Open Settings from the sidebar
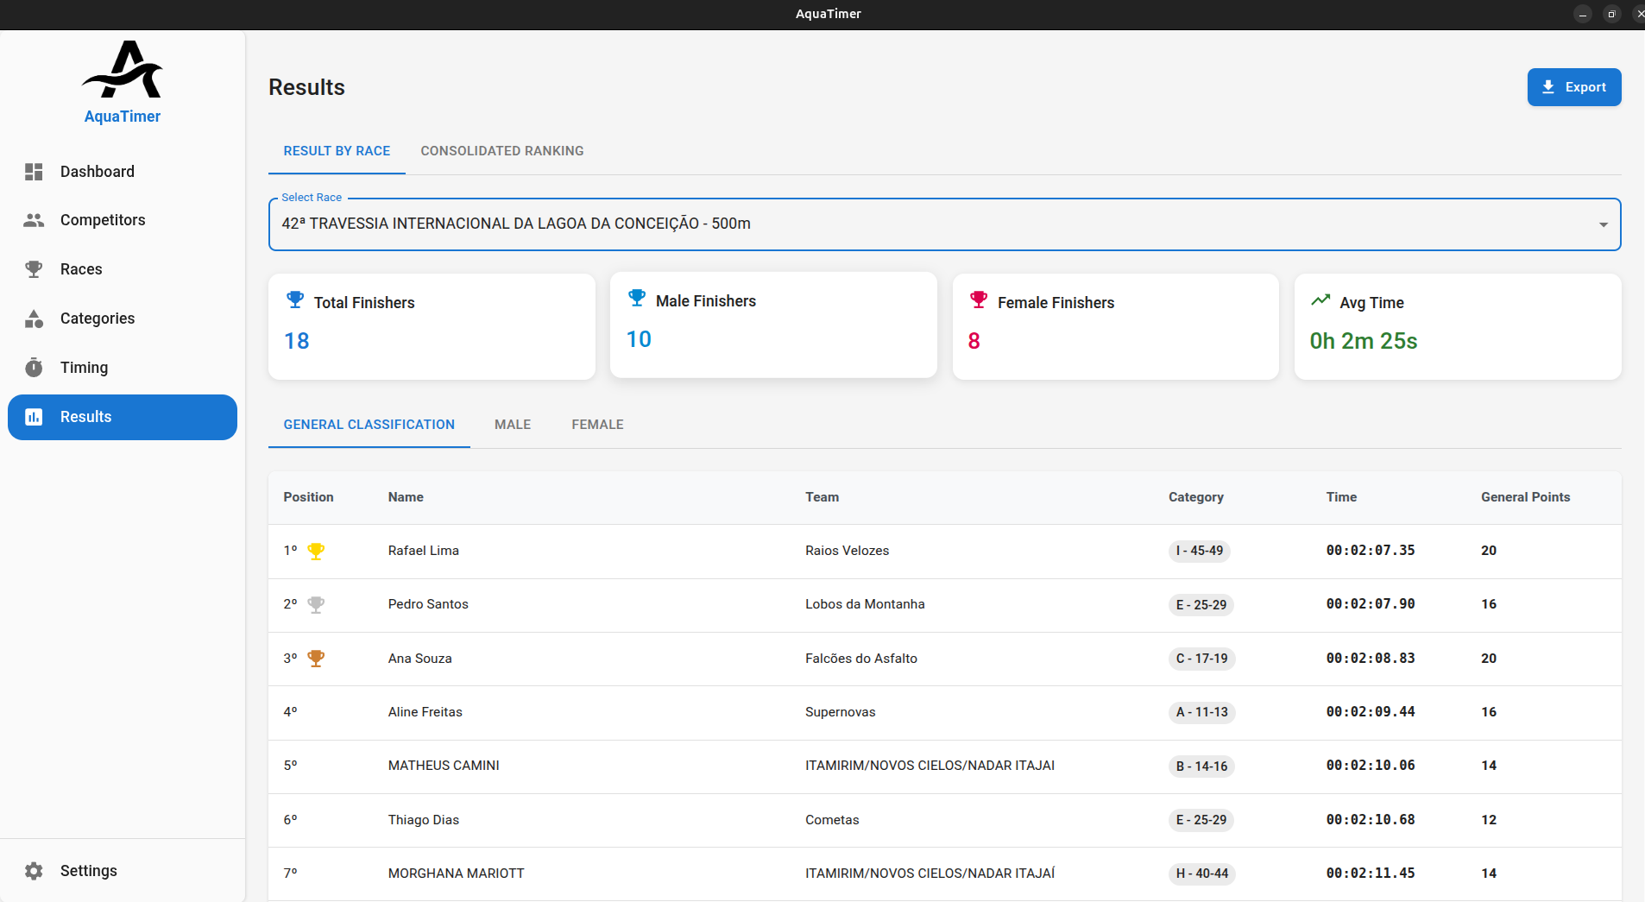Viewport: 1645px width, 902px height. pos(88,871)
